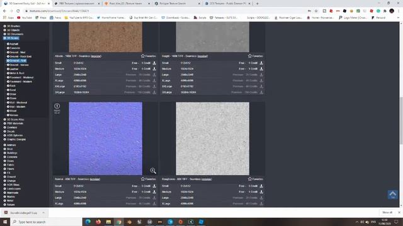Open YouTube bookmark in bookmarks bar
403x226 pixels.
click(x=25, y=18)
